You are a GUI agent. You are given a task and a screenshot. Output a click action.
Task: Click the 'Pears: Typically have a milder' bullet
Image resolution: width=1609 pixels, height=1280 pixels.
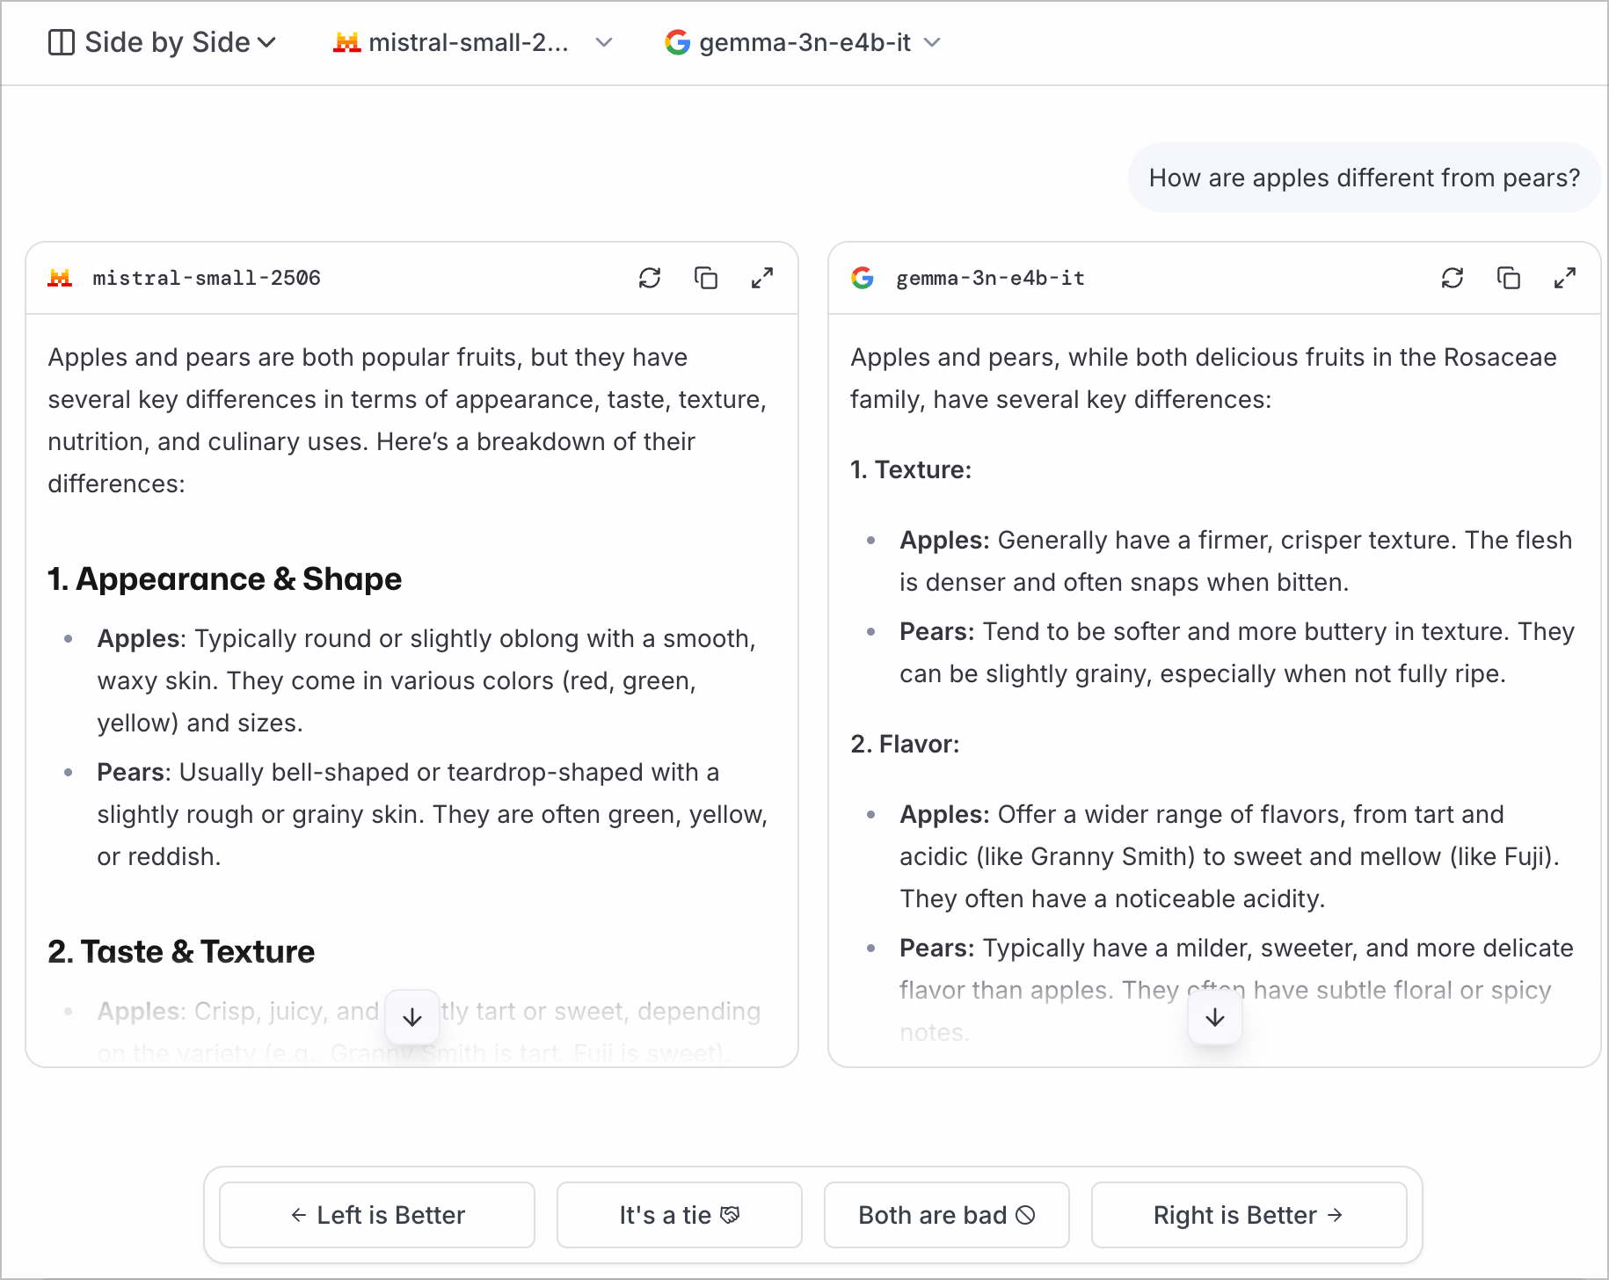[x=1237, y=990]
